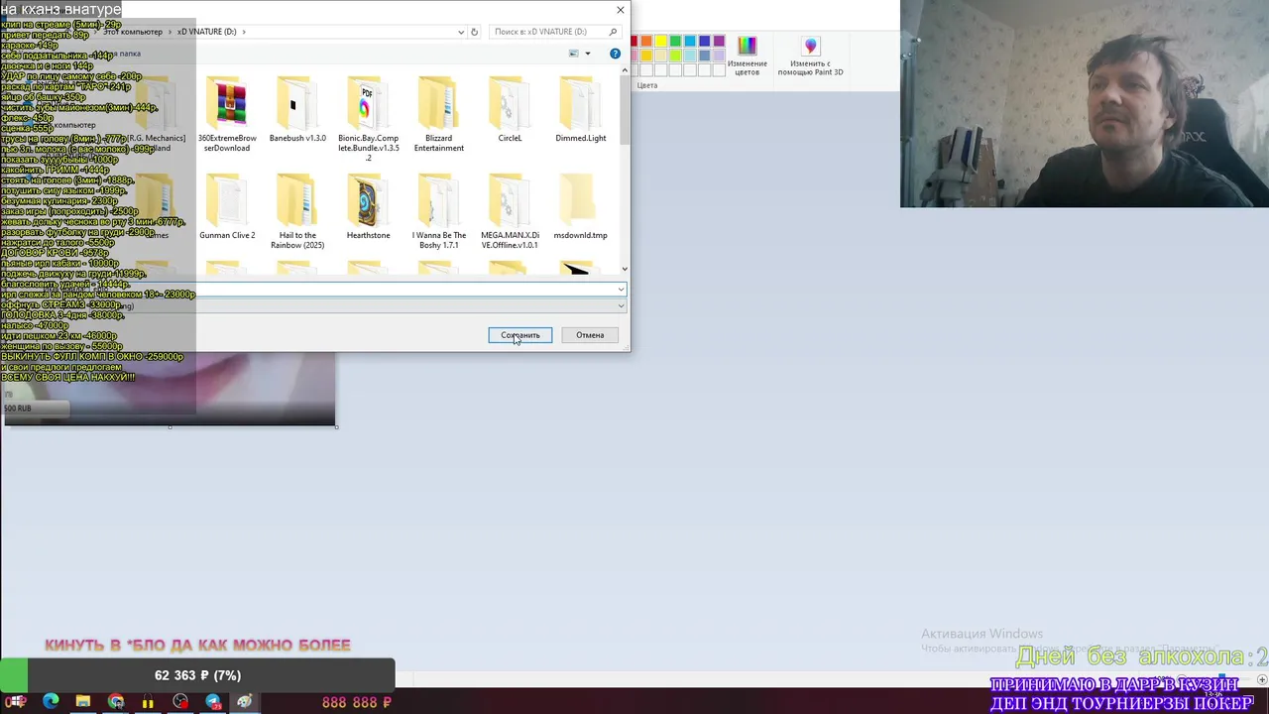Expand the address bar history dropdown
The width and height of the screenshot is (1269, 714).
[461, 32]
